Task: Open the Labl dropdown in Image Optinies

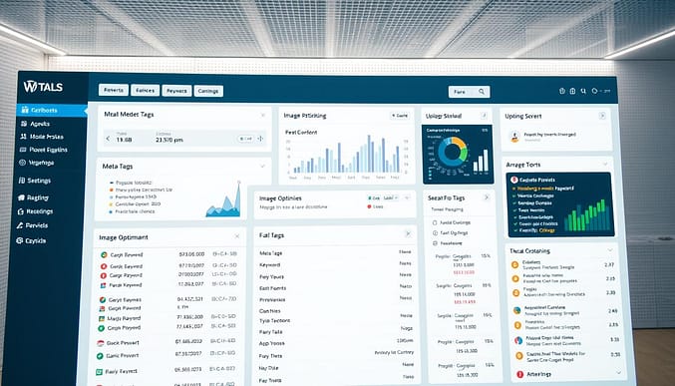Action: click(391, 197)
